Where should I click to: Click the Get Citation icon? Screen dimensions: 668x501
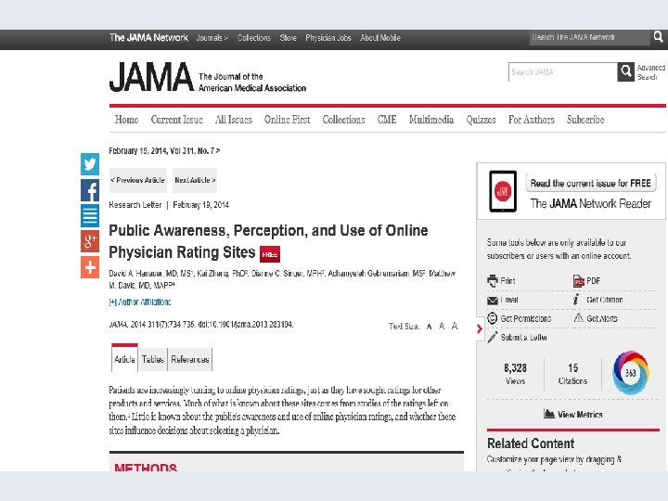(x=576, y=300)
